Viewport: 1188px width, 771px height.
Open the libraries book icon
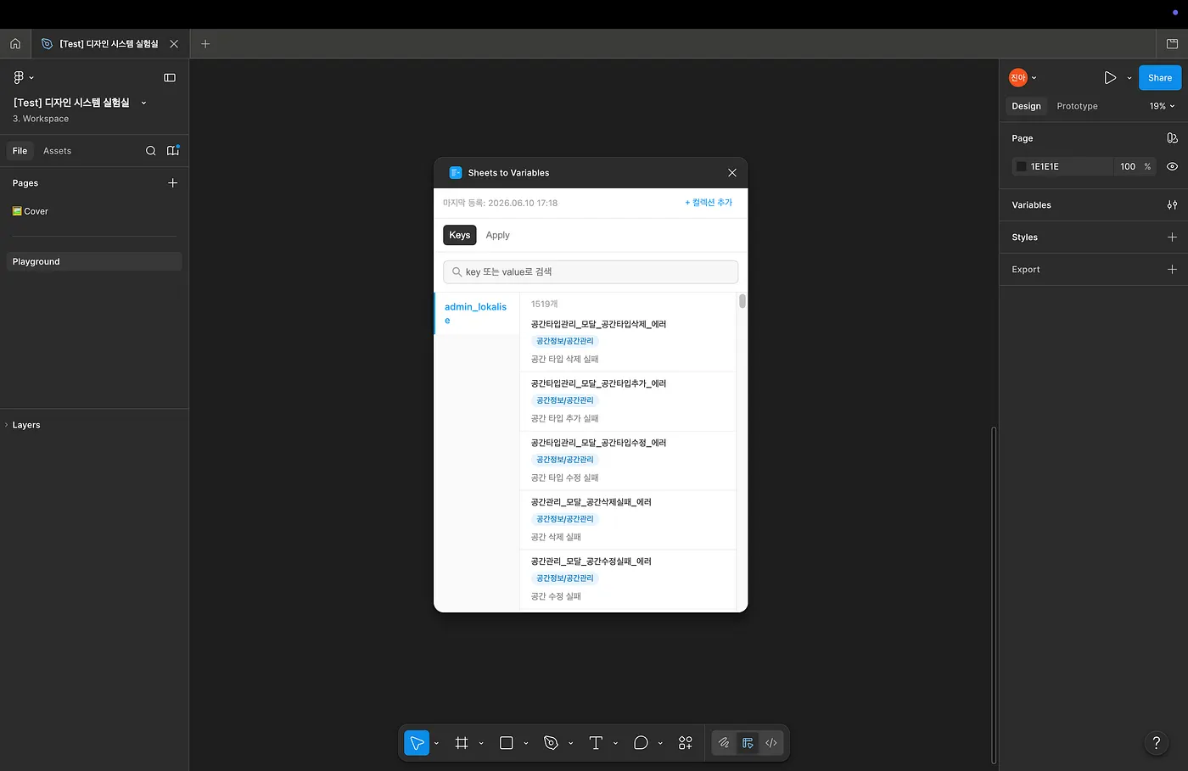(173, 151)
